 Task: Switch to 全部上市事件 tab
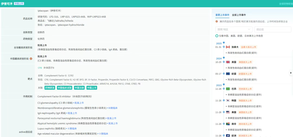(x=239, y=15)
